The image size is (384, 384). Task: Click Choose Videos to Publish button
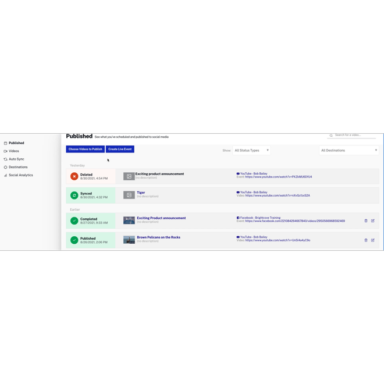click(x=86, y=149)
